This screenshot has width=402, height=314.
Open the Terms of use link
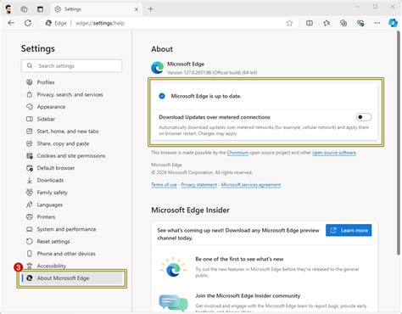164,185
